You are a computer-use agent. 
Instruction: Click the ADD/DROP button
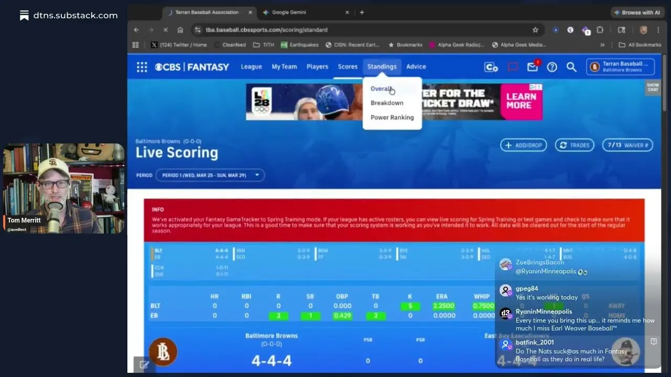pos(523,145)
